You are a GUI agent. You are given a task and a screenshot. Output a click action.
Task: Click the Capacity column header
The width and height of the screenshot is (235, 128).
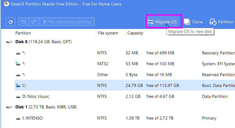click(135, 33)
